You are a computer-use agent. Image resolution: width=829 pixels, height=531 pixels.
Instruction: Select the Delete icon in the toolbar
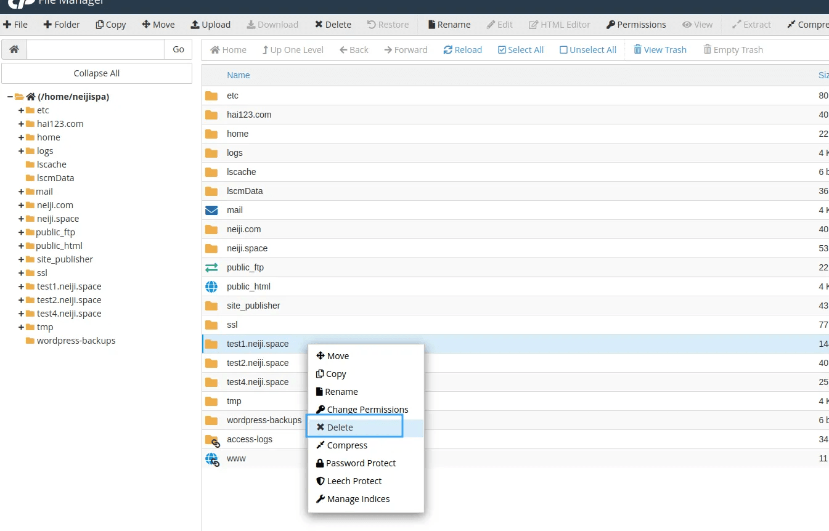(x=333, y=25)
